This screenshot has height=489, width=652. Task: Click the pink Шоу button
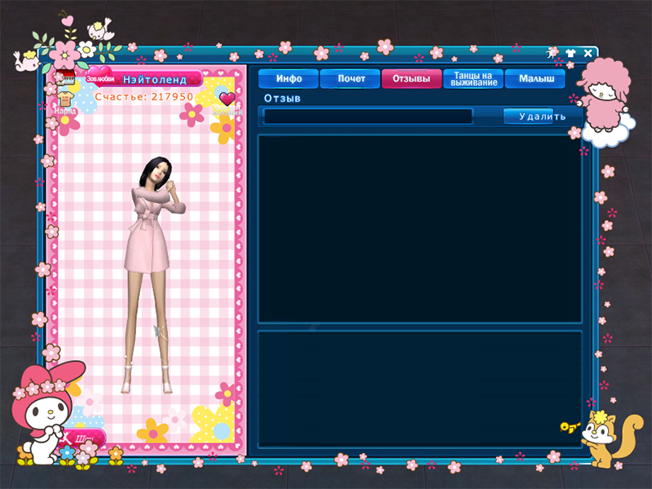coord(82,438)
